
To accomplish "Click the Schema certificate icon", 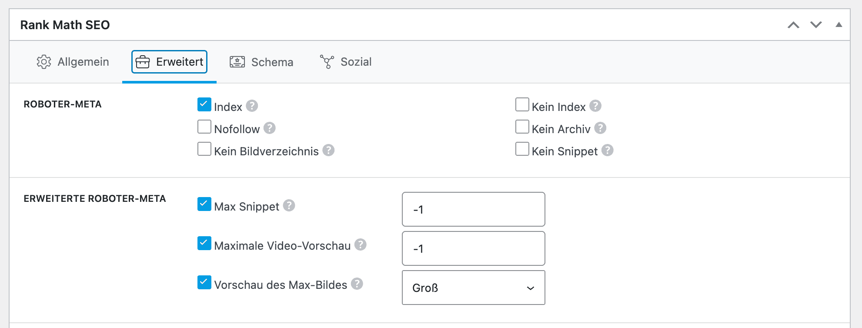I will point(237,62).
